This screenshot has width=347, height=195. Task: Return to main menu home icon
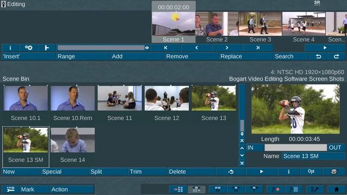[x=336, y=190]
